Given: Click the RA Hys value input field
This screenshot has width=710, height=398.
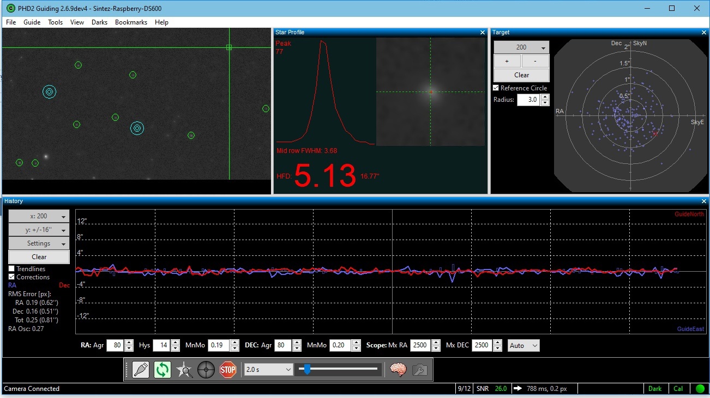Looking at the screenshot, I should 161,346.
